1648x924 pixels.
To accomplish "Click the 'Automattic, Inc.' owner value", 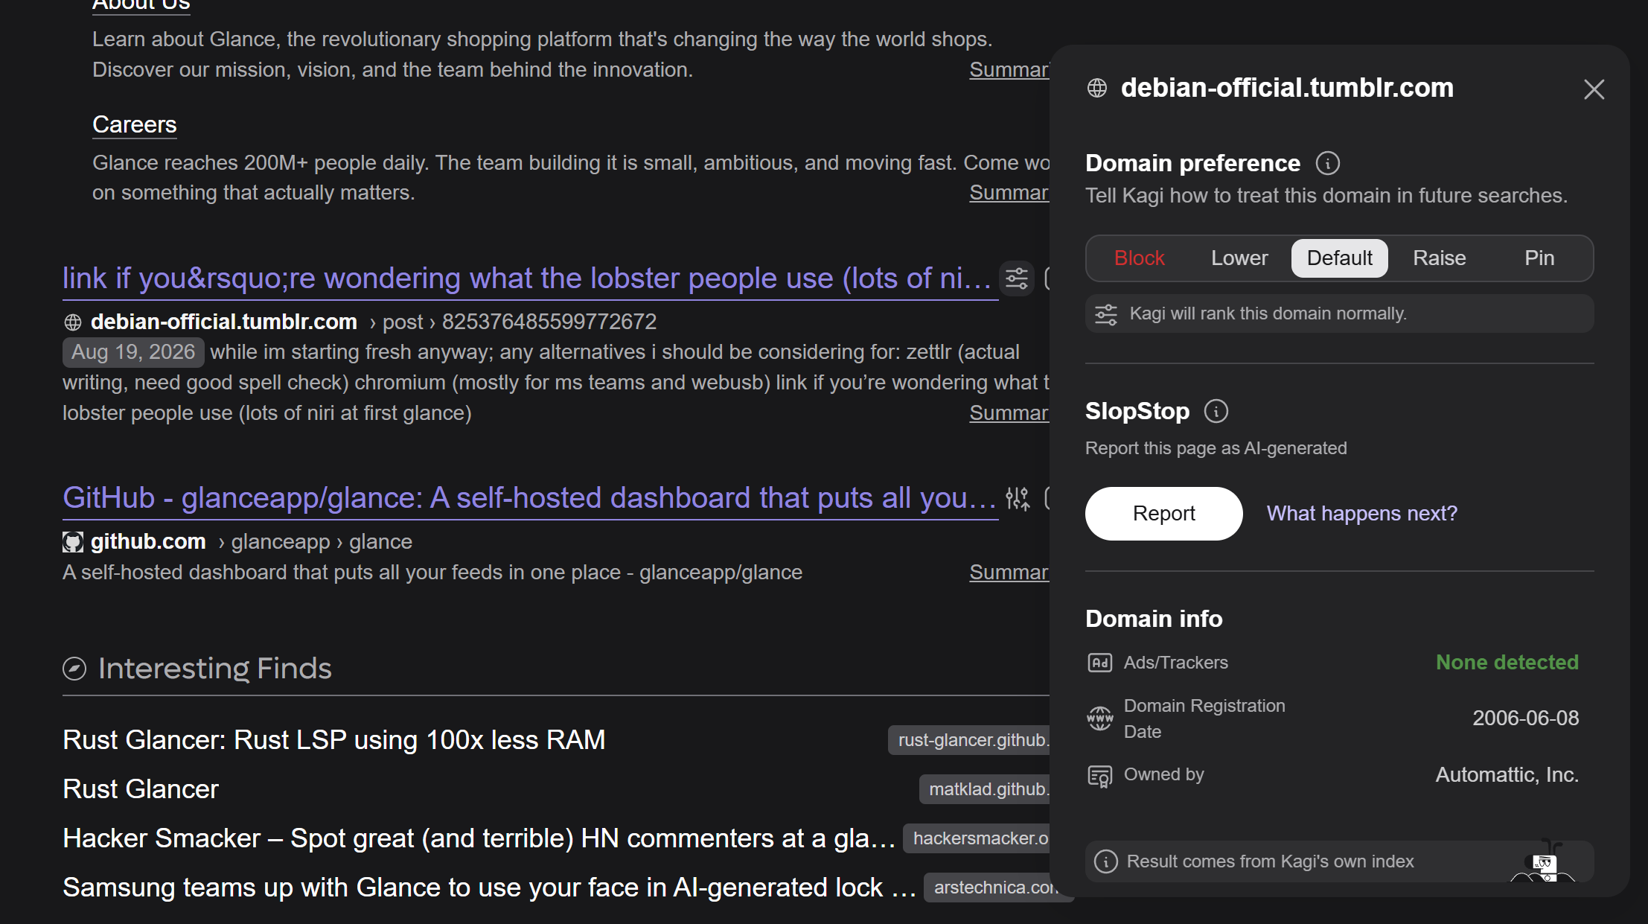I will pyautogui.click(x=1507, y=775).
